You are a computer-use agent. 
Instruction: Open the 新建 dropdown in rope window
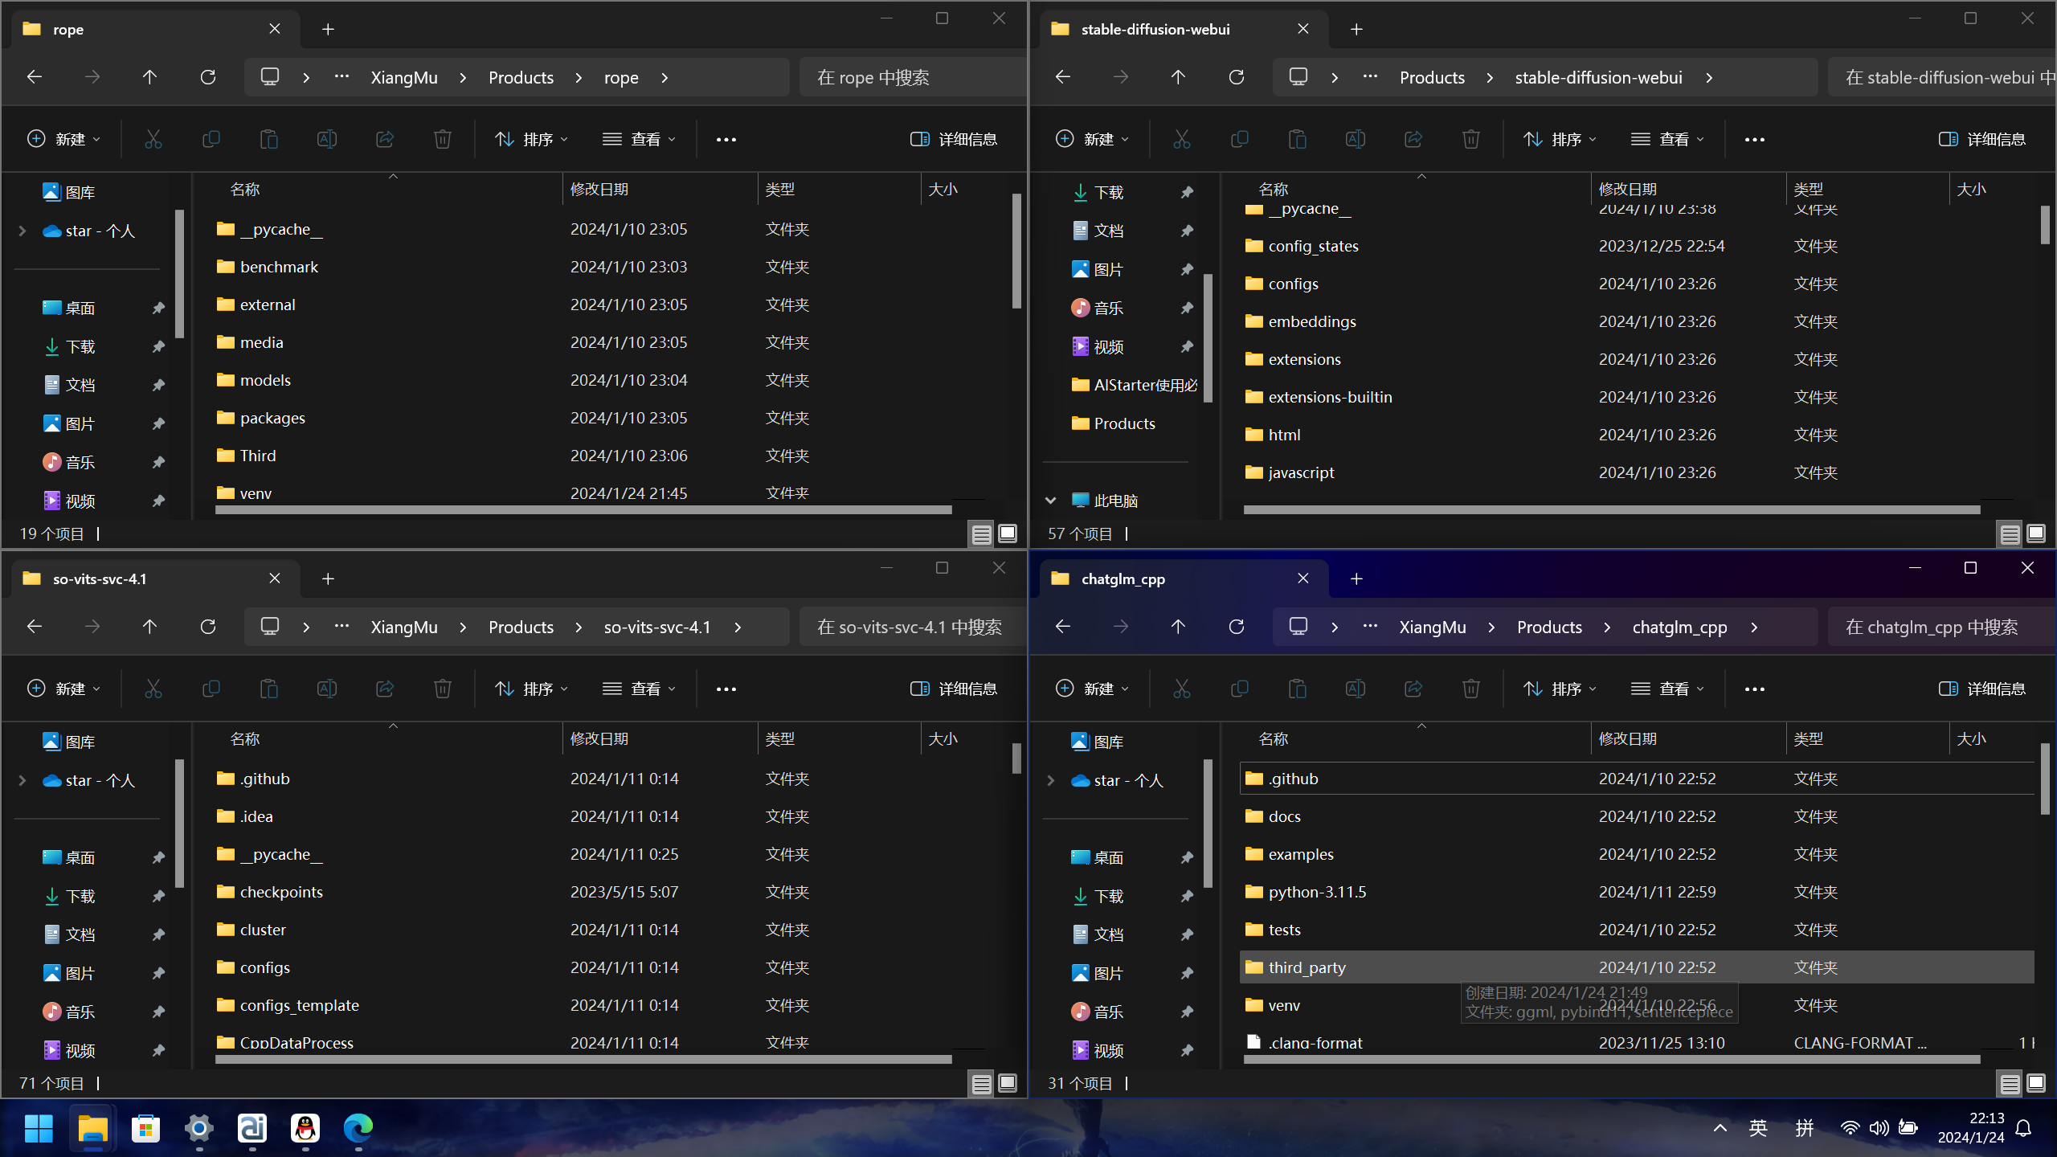(x=64, y=139)
